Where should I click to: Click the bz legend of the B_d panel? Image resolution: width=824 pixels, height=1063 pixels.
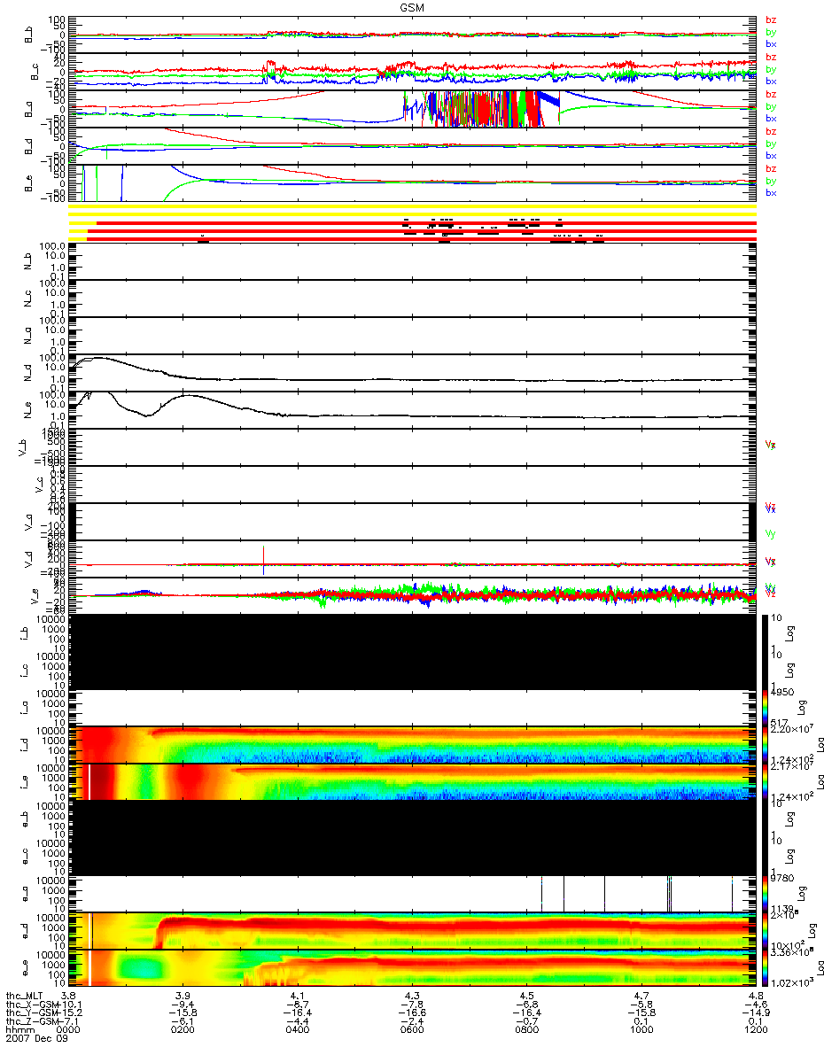(771, 131)
